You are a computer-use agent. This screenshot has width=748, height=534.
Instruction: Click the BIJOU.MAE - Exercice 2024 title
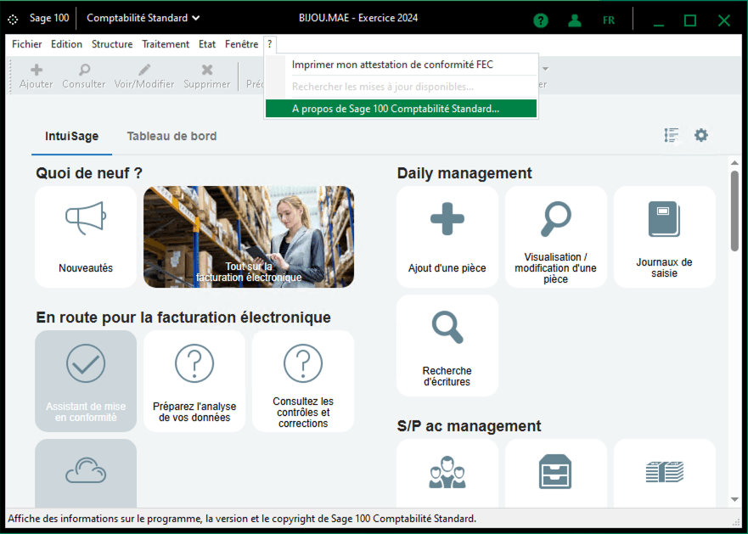point(358,18)
